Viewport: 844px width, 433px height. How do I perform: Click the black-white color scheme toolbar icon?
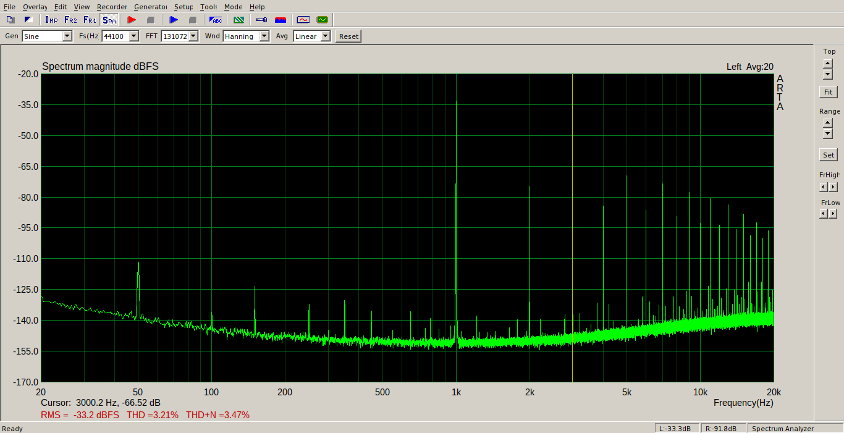[x=28, y=20]
